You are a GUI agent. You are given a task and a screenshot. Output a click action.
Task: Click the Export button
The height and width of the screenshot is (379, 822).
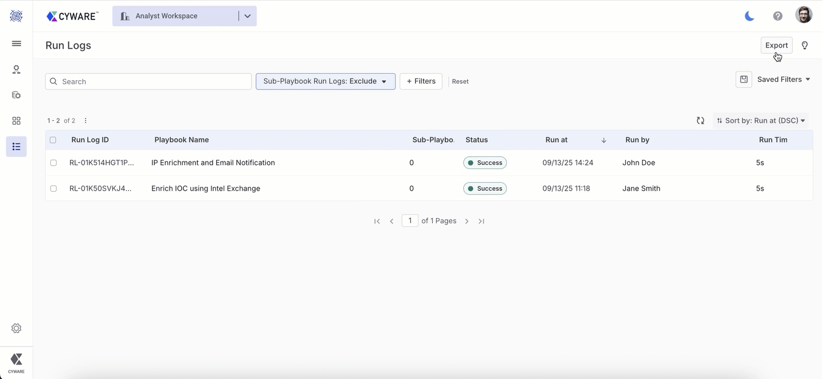pos(776,45)
